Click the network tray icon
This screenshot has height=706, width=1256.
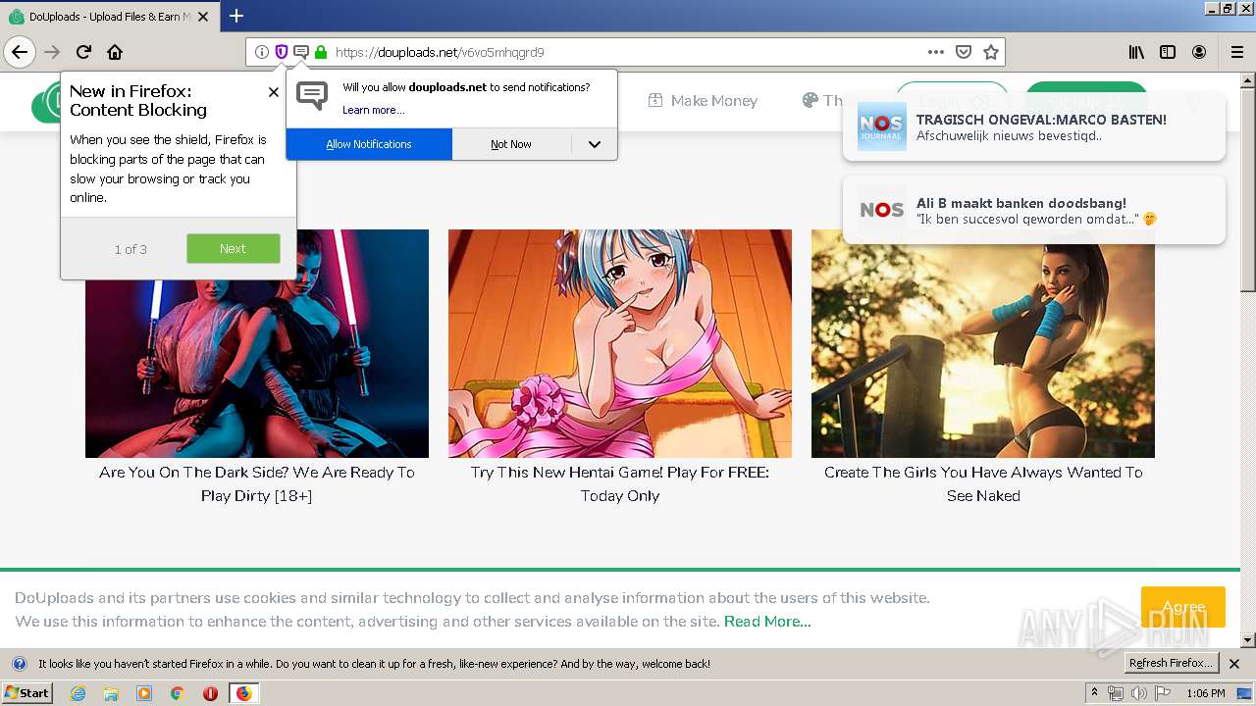click(x=1116, y=693)
